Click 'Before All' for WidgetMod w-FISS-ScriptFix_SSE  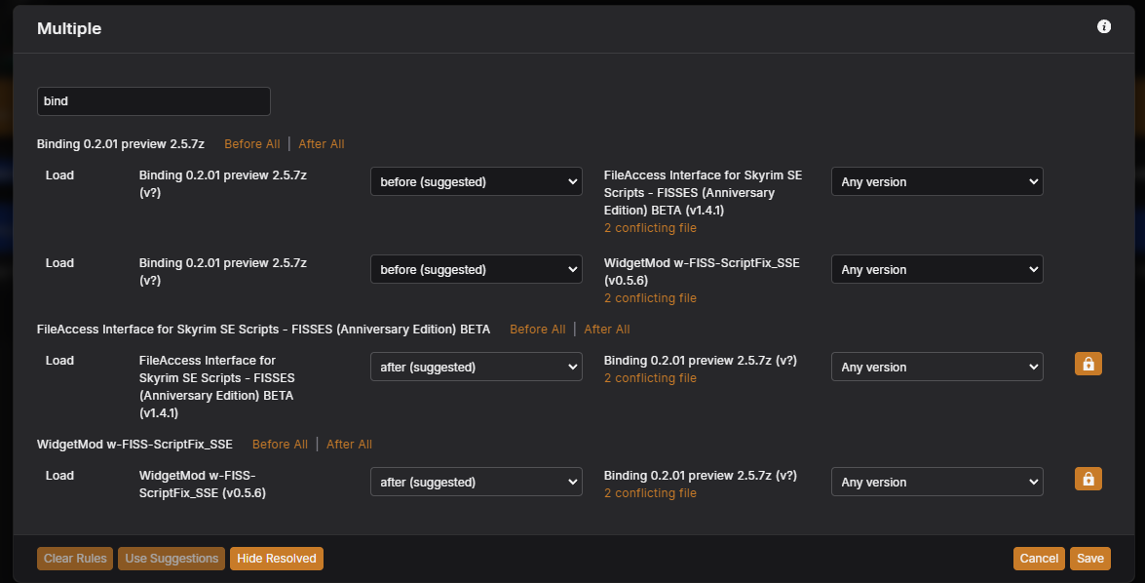pos(280,445)
